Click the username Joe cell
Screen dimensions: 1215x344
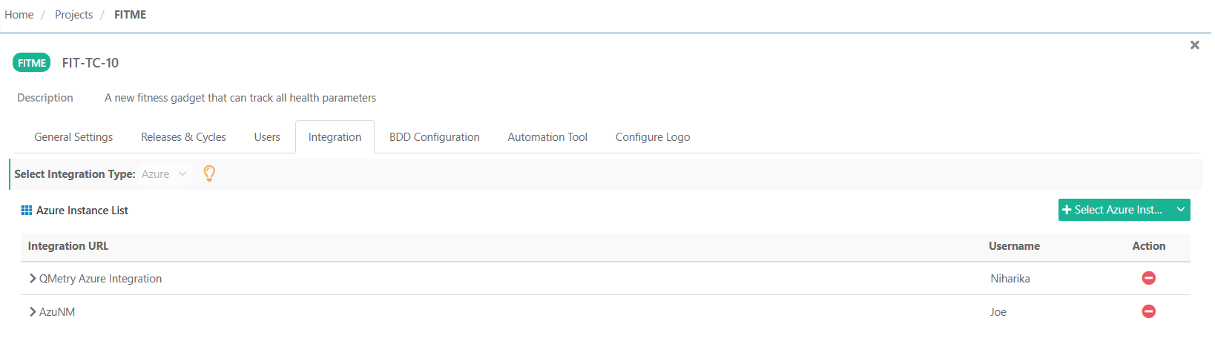(998, 312)
